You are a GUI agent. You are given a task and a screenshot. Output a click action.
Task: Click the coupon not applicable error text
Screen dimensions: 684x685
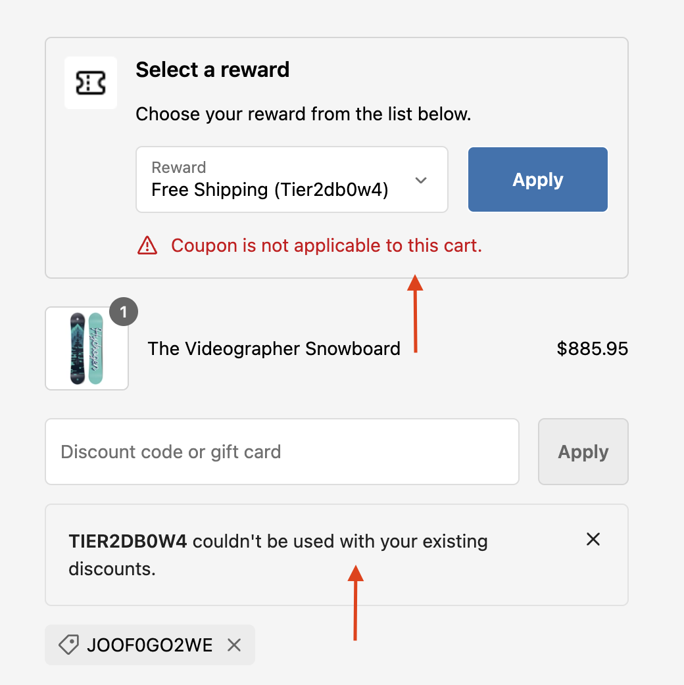click(327, 245)
